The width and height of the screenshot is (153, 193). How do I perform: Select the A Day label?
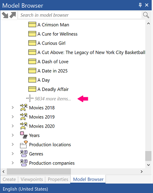pos(44,80)
